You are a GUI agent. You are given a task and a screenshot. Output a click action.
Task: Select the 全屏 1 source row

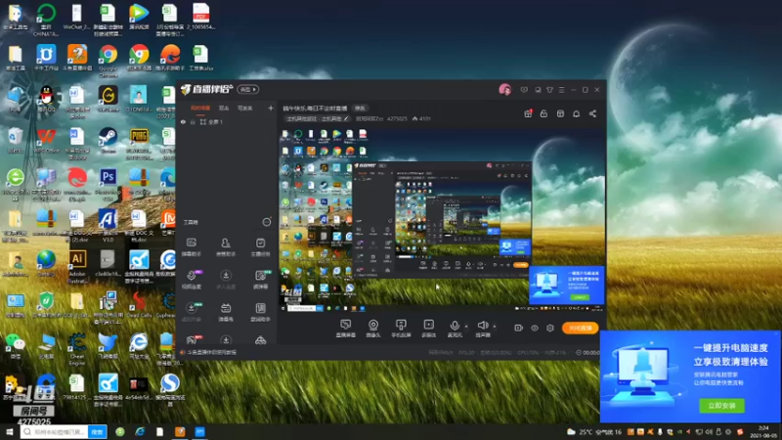(227, 121)
